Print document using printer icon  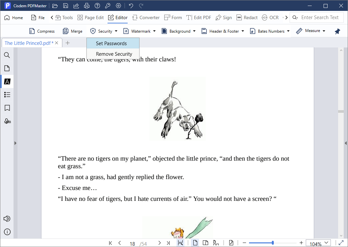click(x=87, y=6)
